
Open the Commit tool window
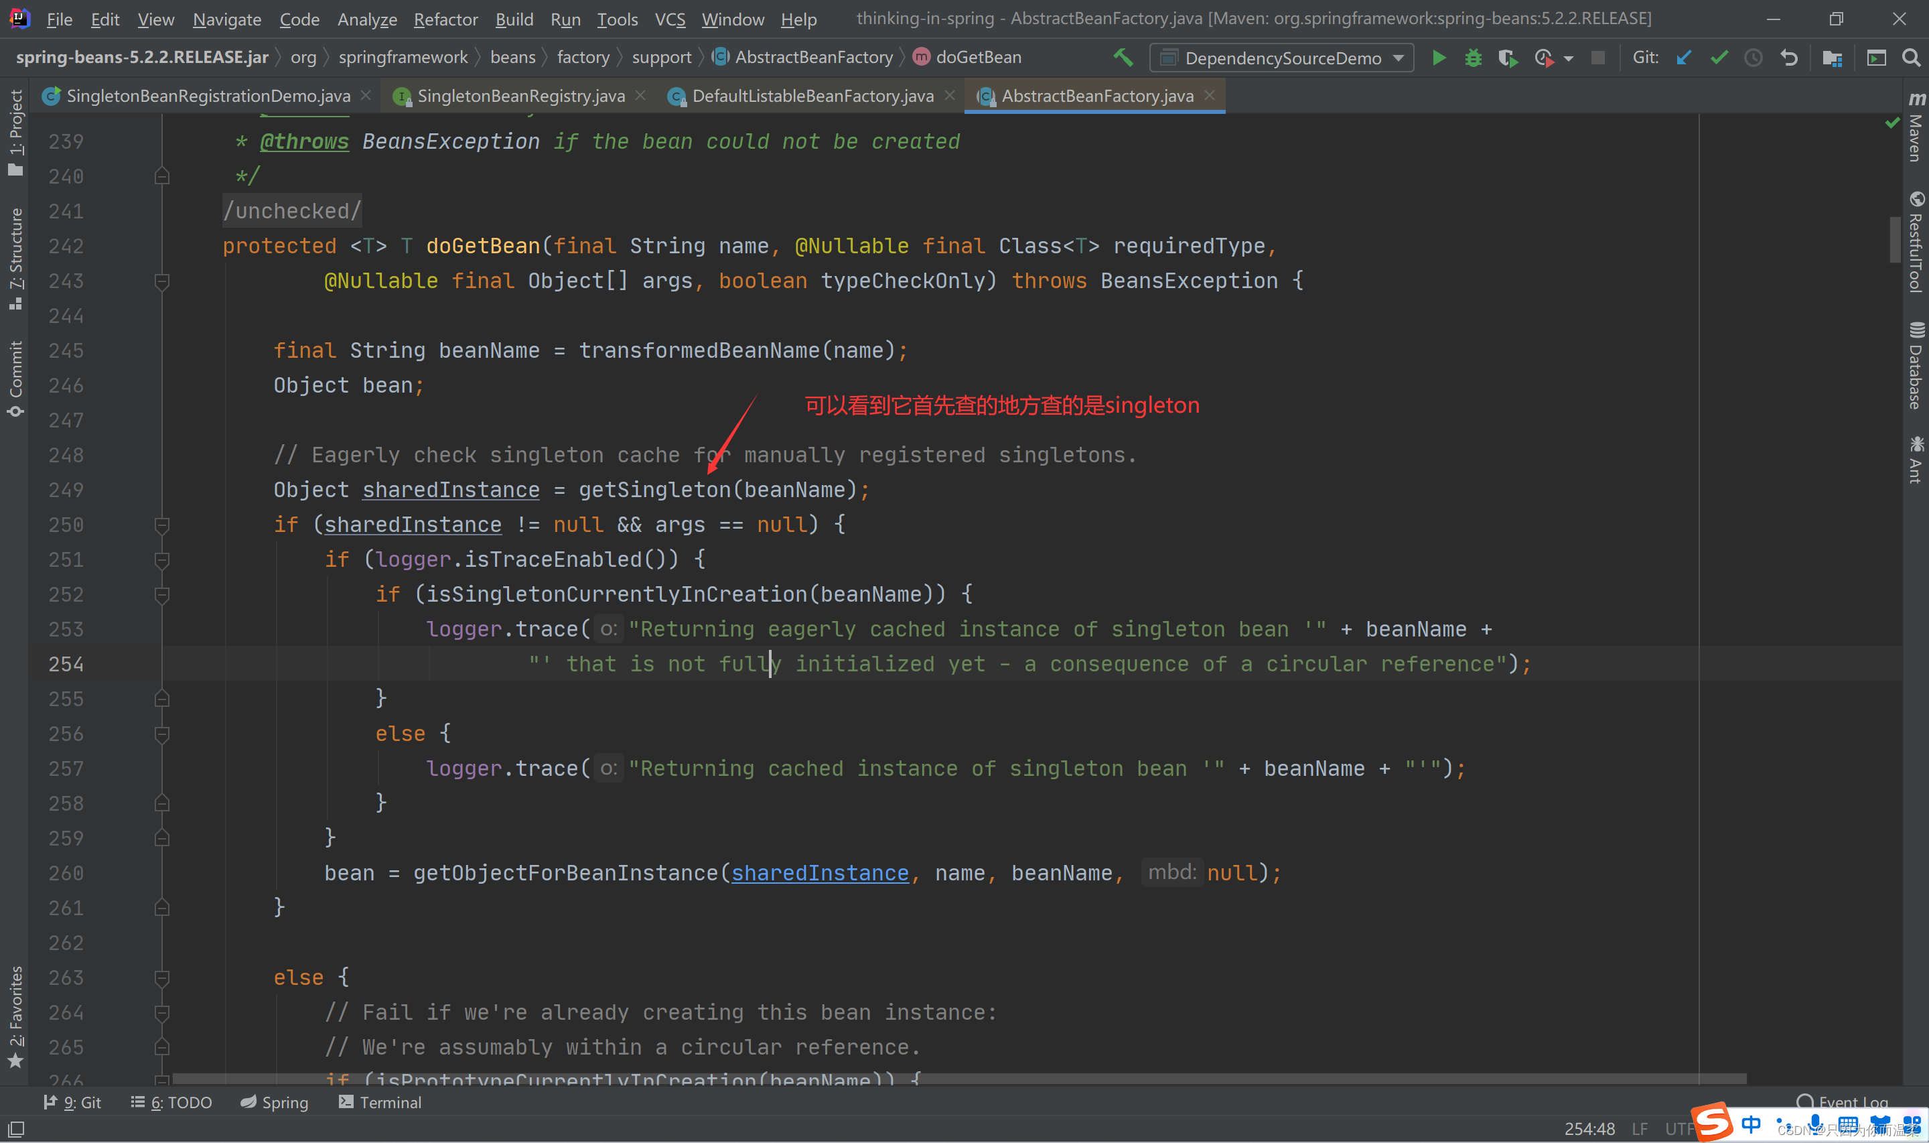[x=15, y=379]
